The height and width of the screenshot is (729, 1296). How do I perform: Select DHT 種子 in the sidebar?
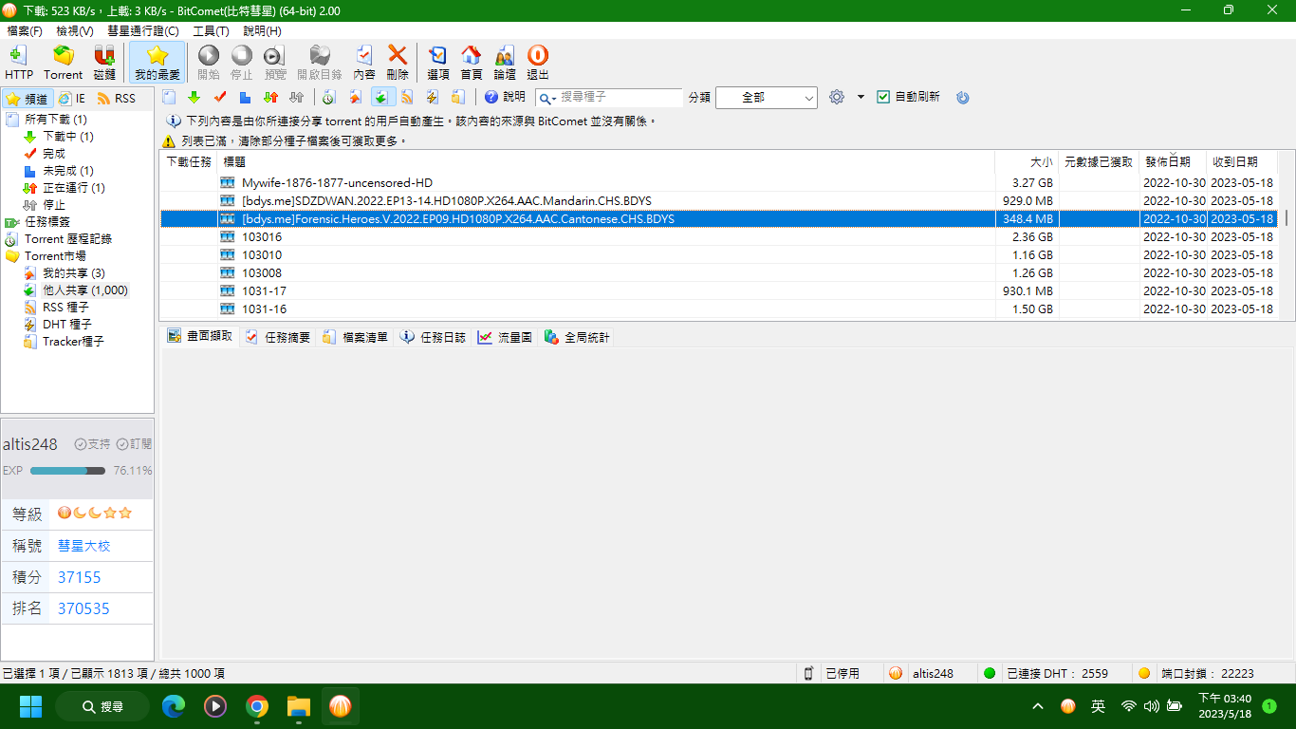point(67,325)
